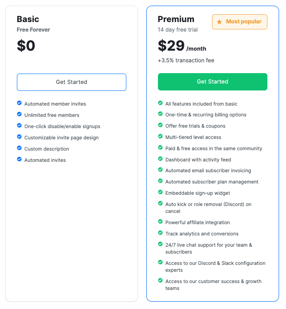Click green check beside Powerful affiliate integration
Viewport: 286px width, 309px height.
(x=160, y=222)
